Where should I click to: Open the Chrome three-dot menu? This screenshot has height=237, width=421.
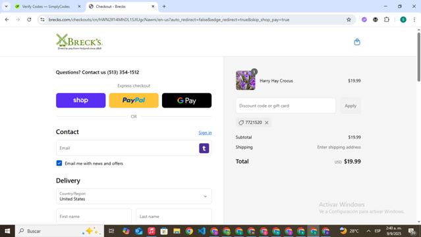(x=414, y=20)
